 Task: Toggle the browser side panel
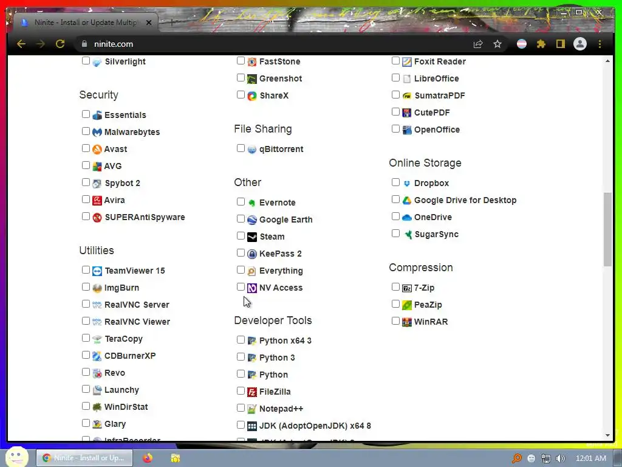560,44
